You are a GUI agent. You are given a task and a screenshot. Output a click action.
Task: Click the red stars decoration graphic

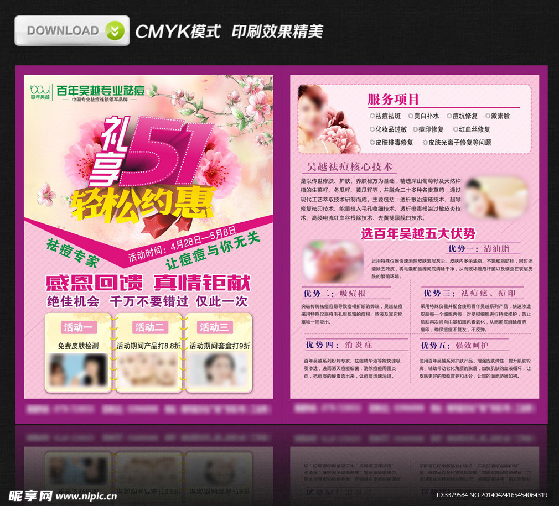tap(167, 226)
